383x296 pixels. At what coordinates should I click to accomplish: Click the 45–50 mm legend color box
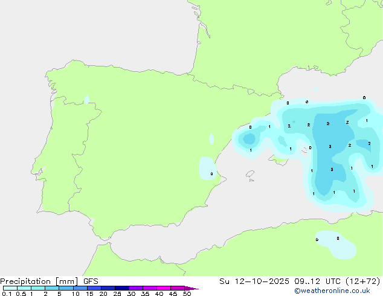178,288
